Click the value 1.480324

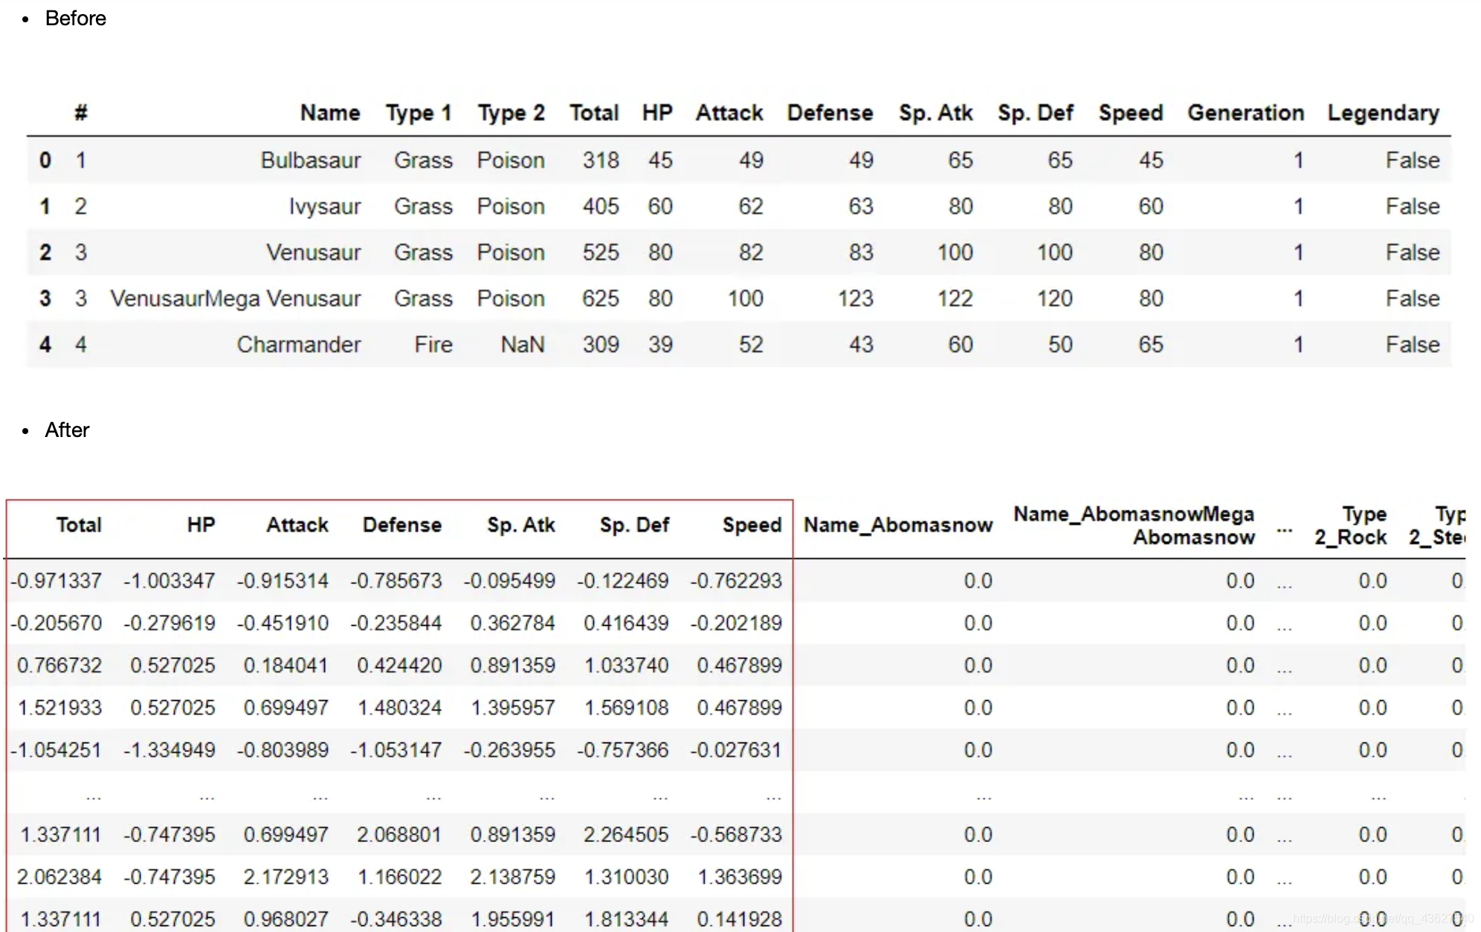[400, 708]
